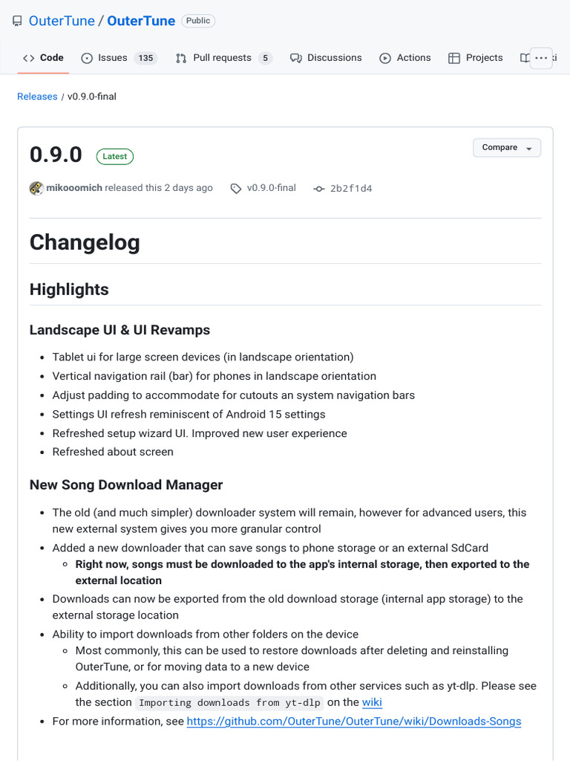
Task: Open the Discussions tab
Action: pos(334,58)
